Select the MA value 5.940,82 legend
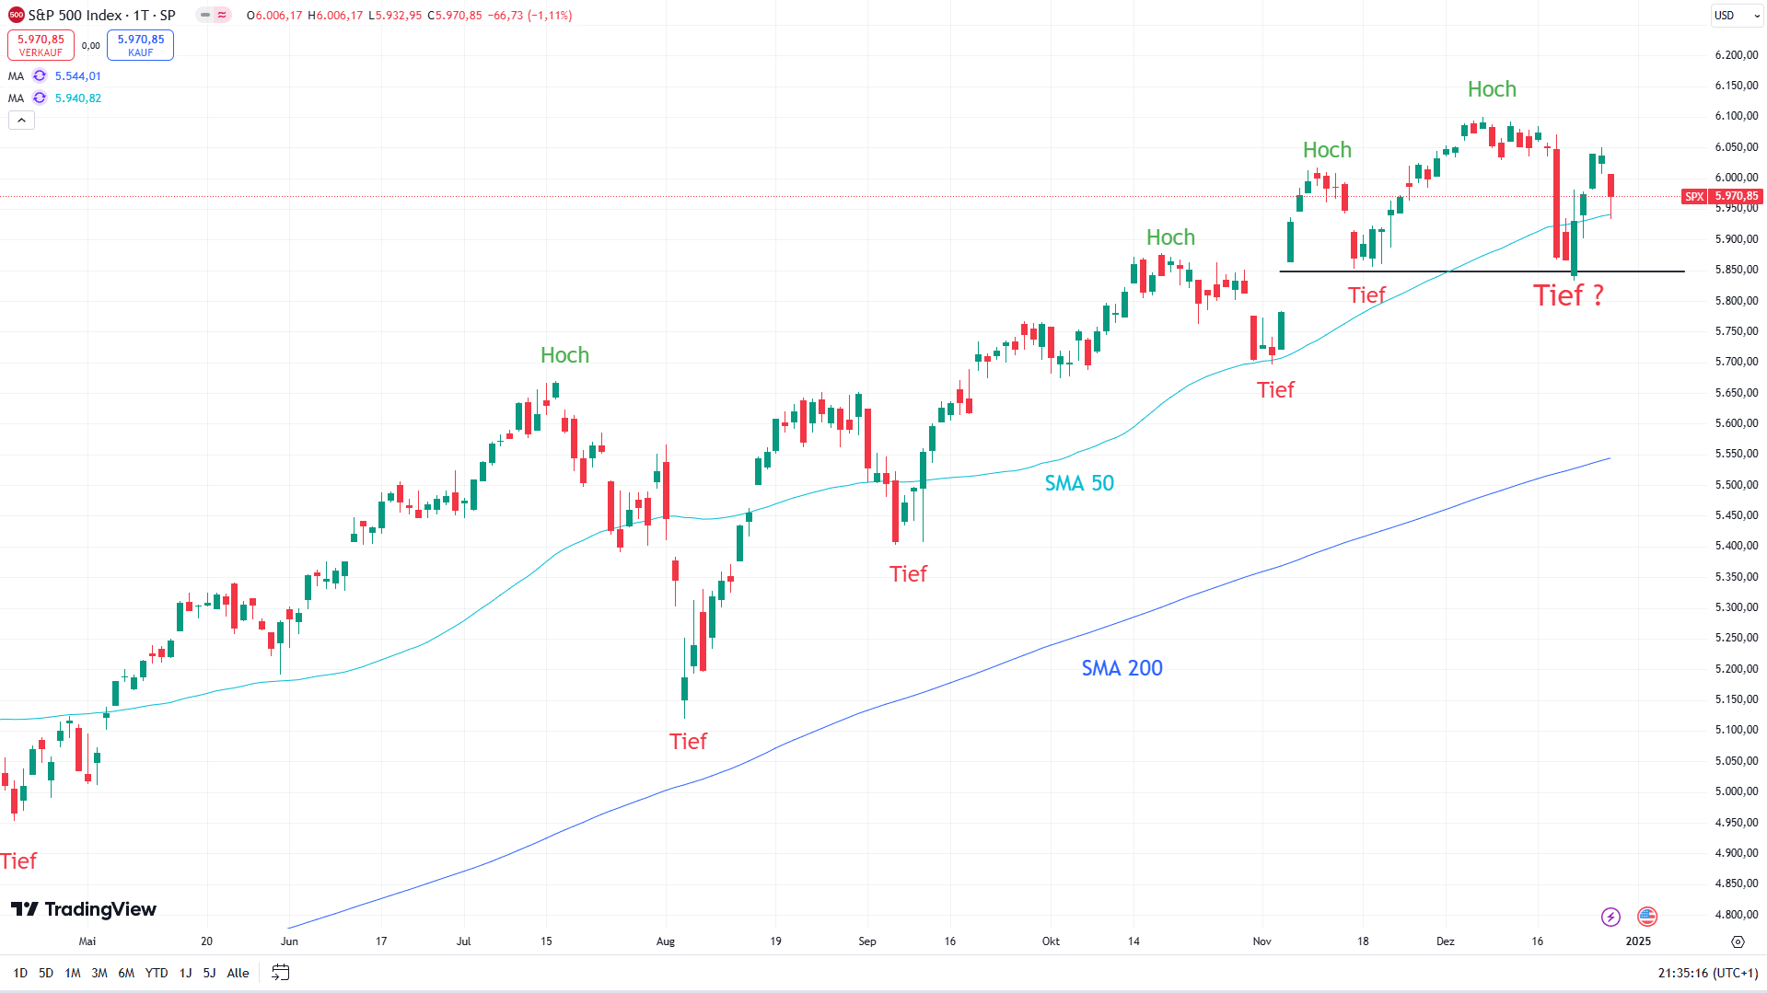This screenshot has width=1767, height=993. 78,98
